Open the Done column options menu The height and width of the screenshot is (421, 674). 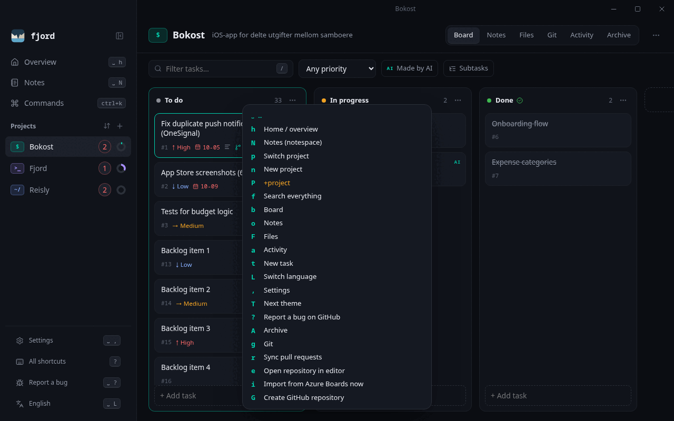pyautogui.click(x=623, y=101)
